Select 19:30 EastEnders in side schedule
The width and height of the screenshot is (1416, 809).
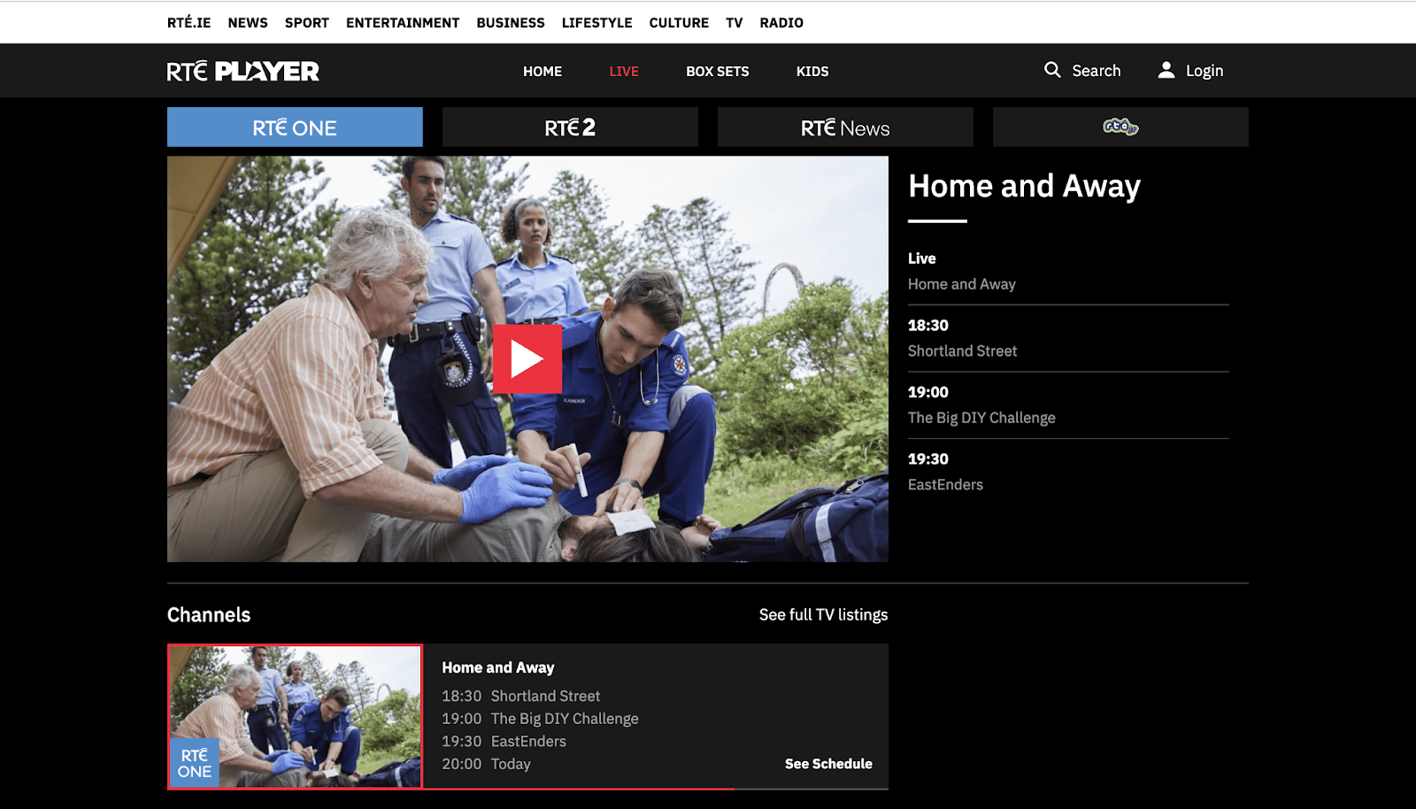tap(1068, 472)
